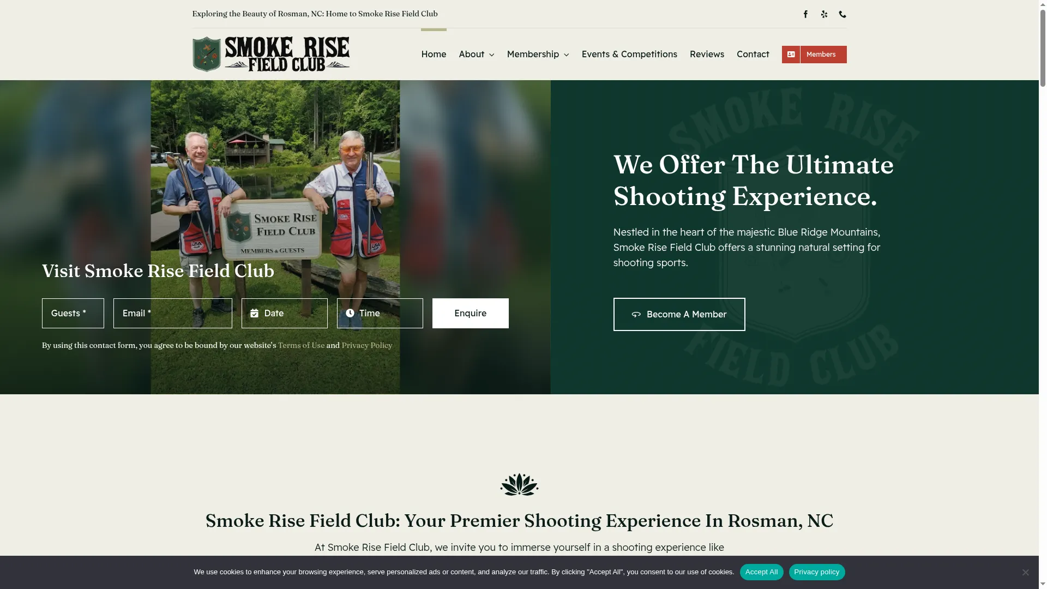Click the Become A Member button
This screenshot has width=1047, height=589.
[x=679, y=315]
